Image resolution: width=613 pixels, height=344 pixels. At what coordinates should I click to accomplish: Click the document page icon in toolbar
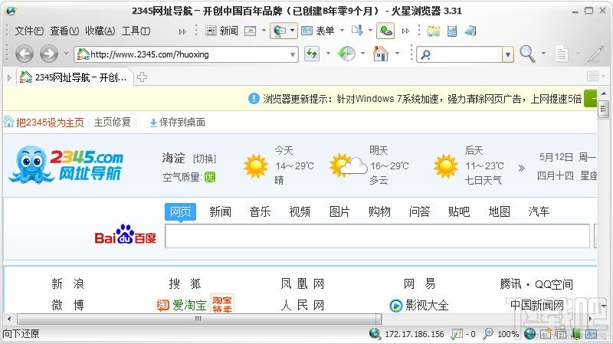[562, 54]
